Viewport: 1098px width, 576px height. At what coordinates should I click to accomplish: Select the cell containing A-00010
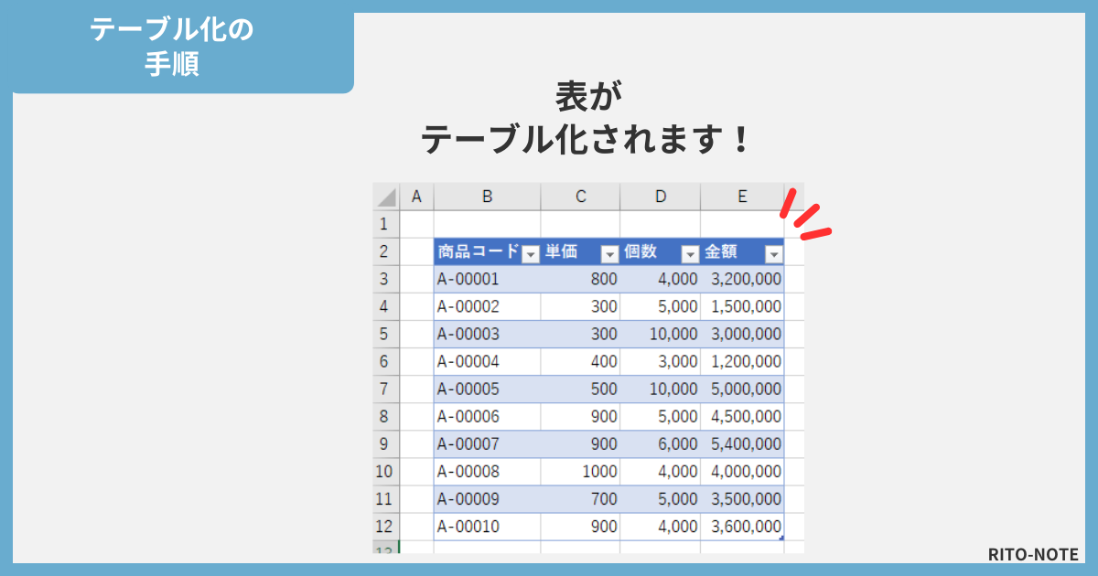pos(467,527)
